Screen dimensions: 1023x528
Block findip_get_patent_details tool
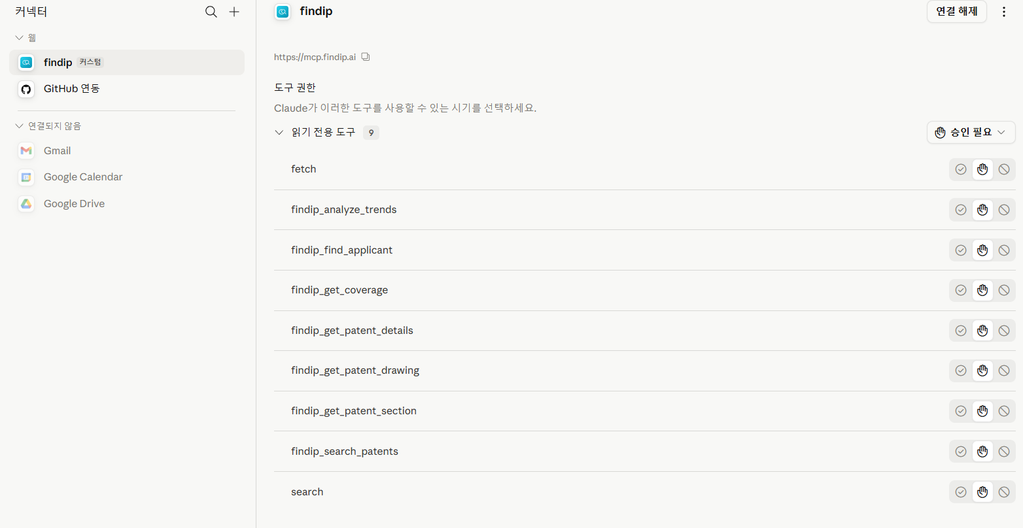pos(1004,331)
